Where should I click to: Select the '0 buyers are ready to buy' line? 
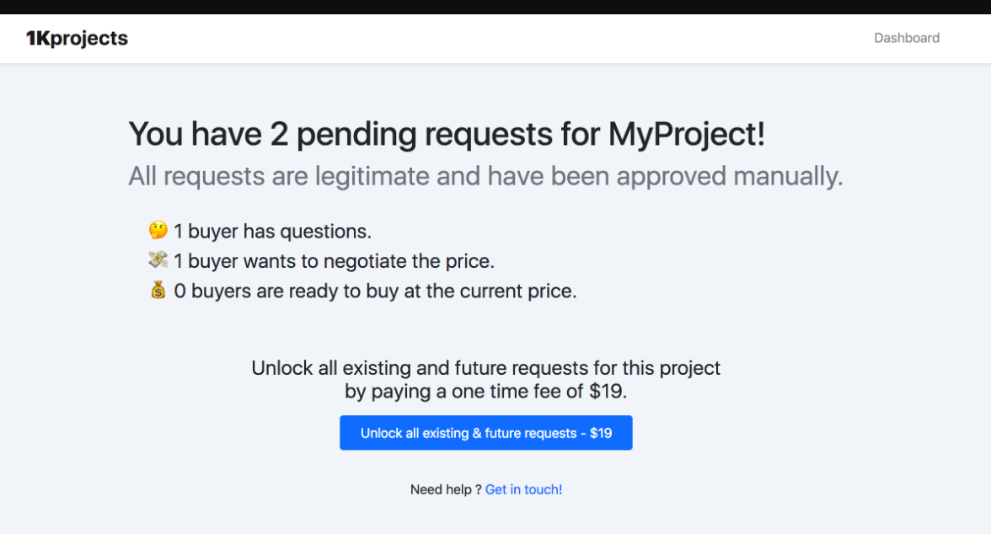pyautogui.click(x=376, y=291)
